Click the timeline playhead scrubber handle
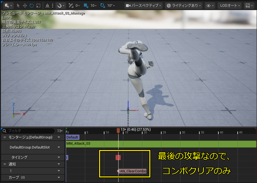The height and width of the screenshot is (183, 257). coord(118,131)
